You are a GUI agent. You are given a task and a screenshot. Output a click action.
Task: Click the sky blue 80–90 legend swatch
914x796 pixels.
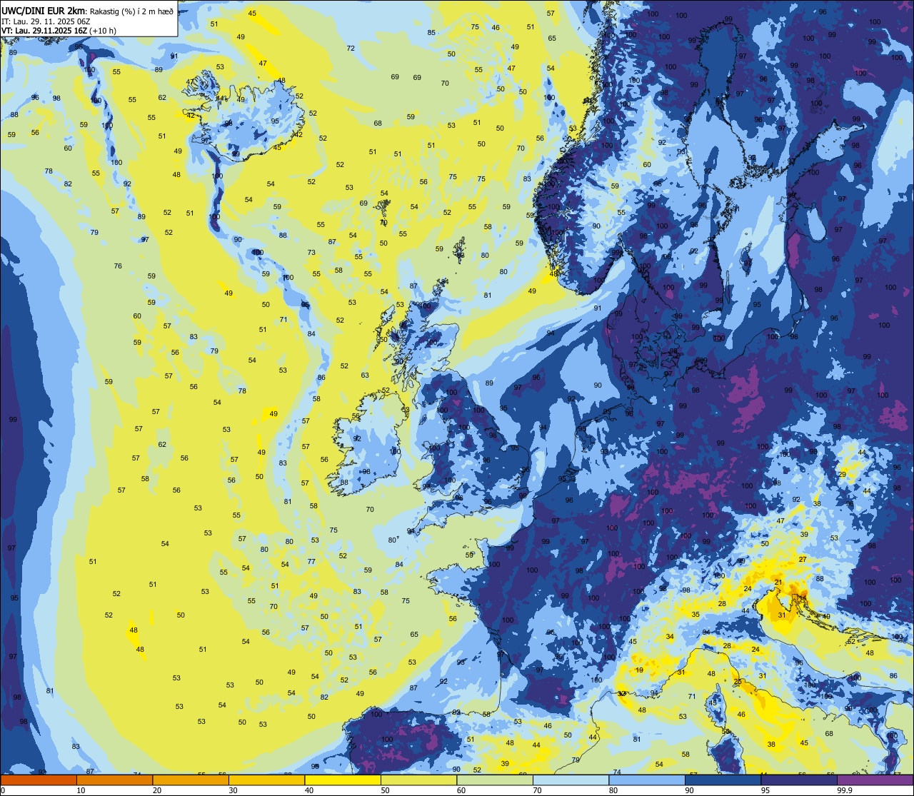pos(647,780)
